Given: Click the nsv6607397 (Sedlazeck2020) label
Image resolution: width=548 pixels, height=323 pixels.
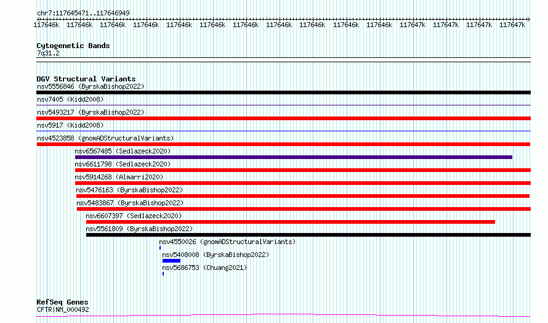Looking at the screenshot, I should tap(134, 216).
